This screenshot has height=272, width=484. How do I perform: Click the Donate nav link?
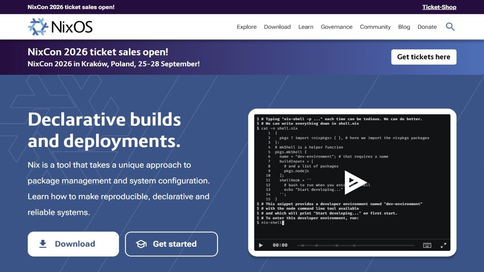[x=427, y=27]
